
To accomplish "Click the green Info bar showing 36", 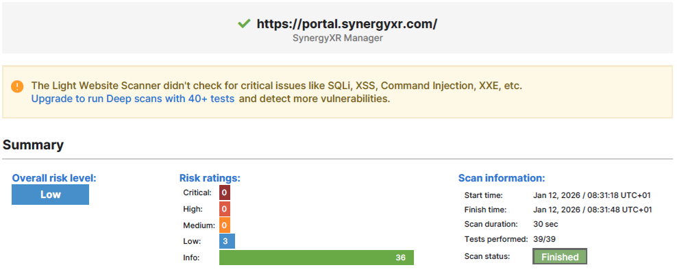I will (317, 258).
